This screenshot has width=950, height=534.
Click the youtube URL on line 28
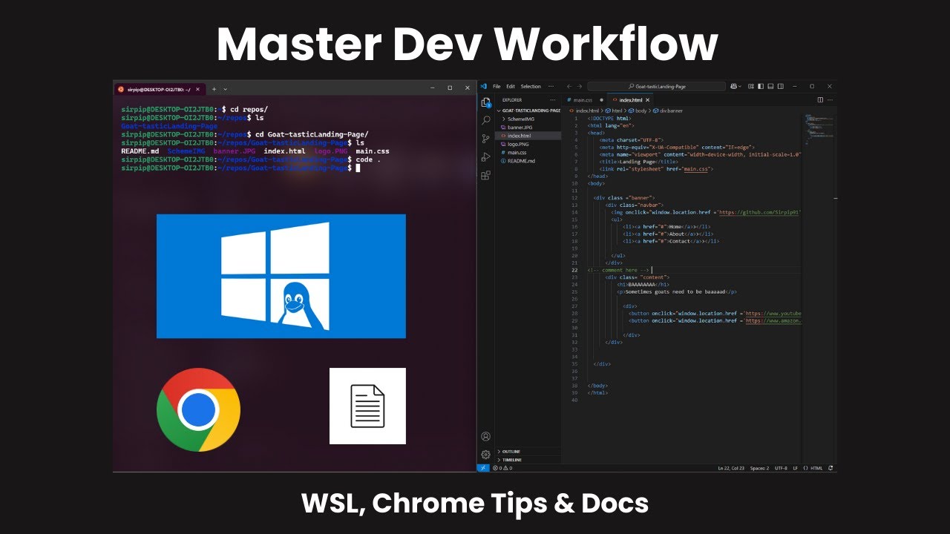coord(773,313)
